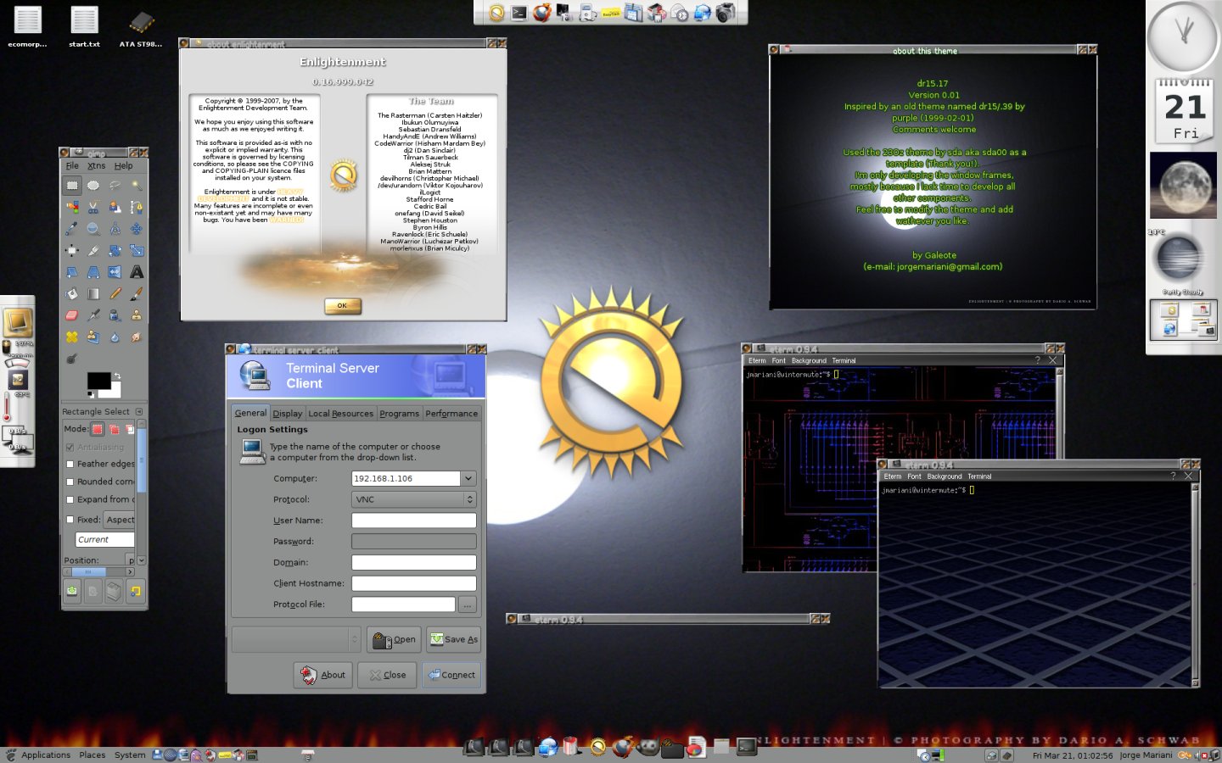The height and width of the screenshot is (763, 1222).
Task: Open Font menu in back Eterm window
Action: pos(778,360)
